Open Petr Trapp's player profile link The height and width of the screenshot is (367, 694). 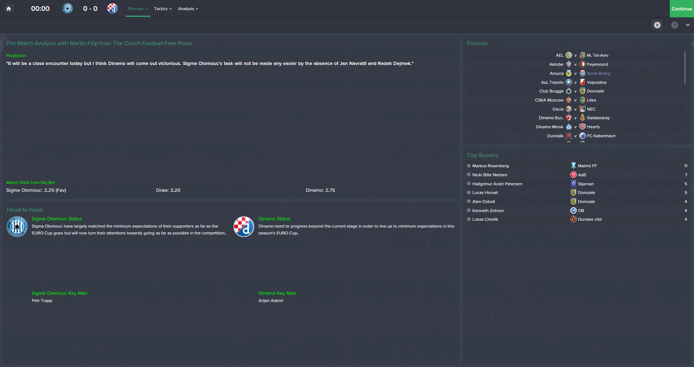(x=42, y=301)
